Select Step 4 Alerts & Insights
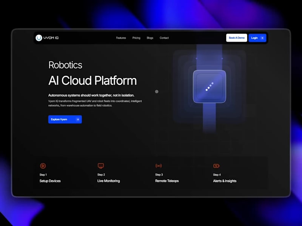Viewport: 302px width, 226px height. click(x=224, y=181)
